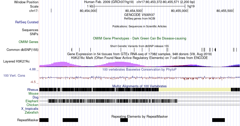The height and width of the screenshot is (126, 240).
Task: Click the -4.5 PhyloP lower bound value
Action: click(33, 82)
